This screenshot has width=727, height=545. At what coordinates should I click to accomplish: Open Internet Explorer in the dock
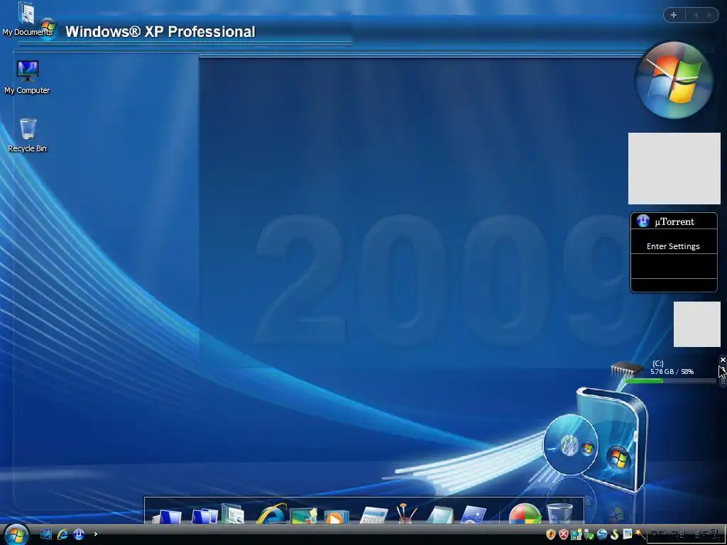(x=270, y=514)
